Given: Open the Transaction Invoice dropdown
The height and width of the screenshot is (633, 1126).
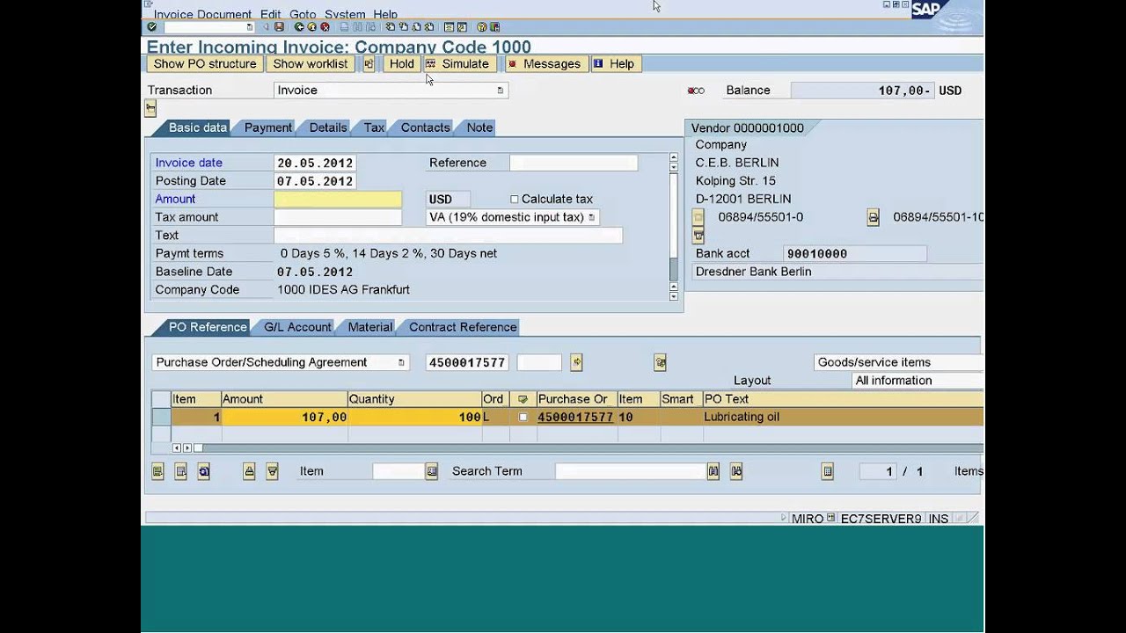Looking at the screenshot, I should click(500, 91).
